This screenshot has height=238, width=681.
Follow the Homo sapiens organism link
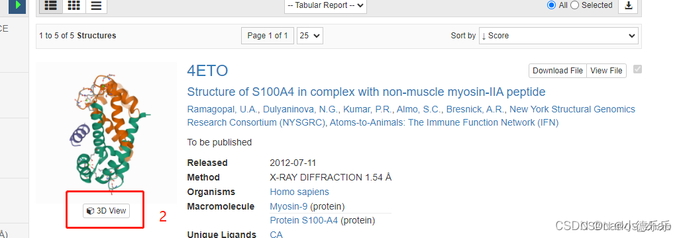pos(299,192)
